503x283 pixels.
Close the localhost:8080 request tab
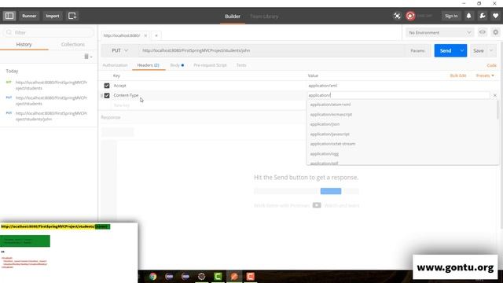[145, 35]
